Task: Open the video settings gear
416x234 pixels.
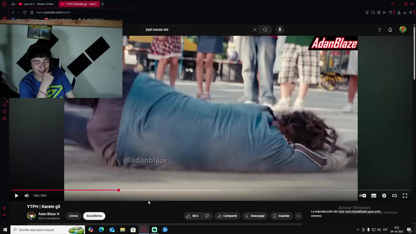Action: 384,196
